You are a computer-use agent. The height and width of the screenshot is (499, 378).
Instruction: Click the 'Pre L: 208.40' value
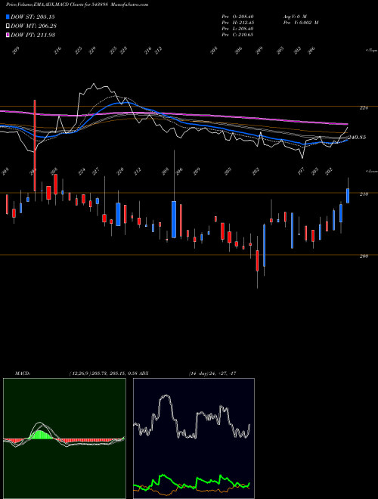click(x=237, y=29)
